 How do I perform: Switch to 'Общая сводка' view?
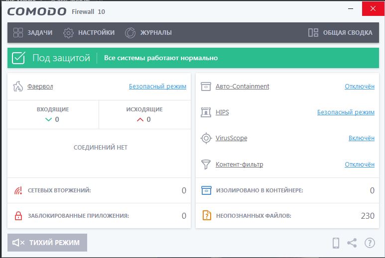click(x=340, y=33)
